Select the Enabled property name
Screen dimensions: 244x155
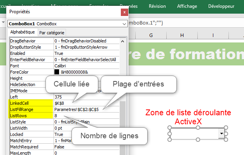tap(17, 53)
